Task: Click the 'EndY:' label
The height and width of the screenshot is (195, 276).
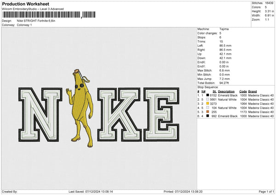Action: click(201, 66)
